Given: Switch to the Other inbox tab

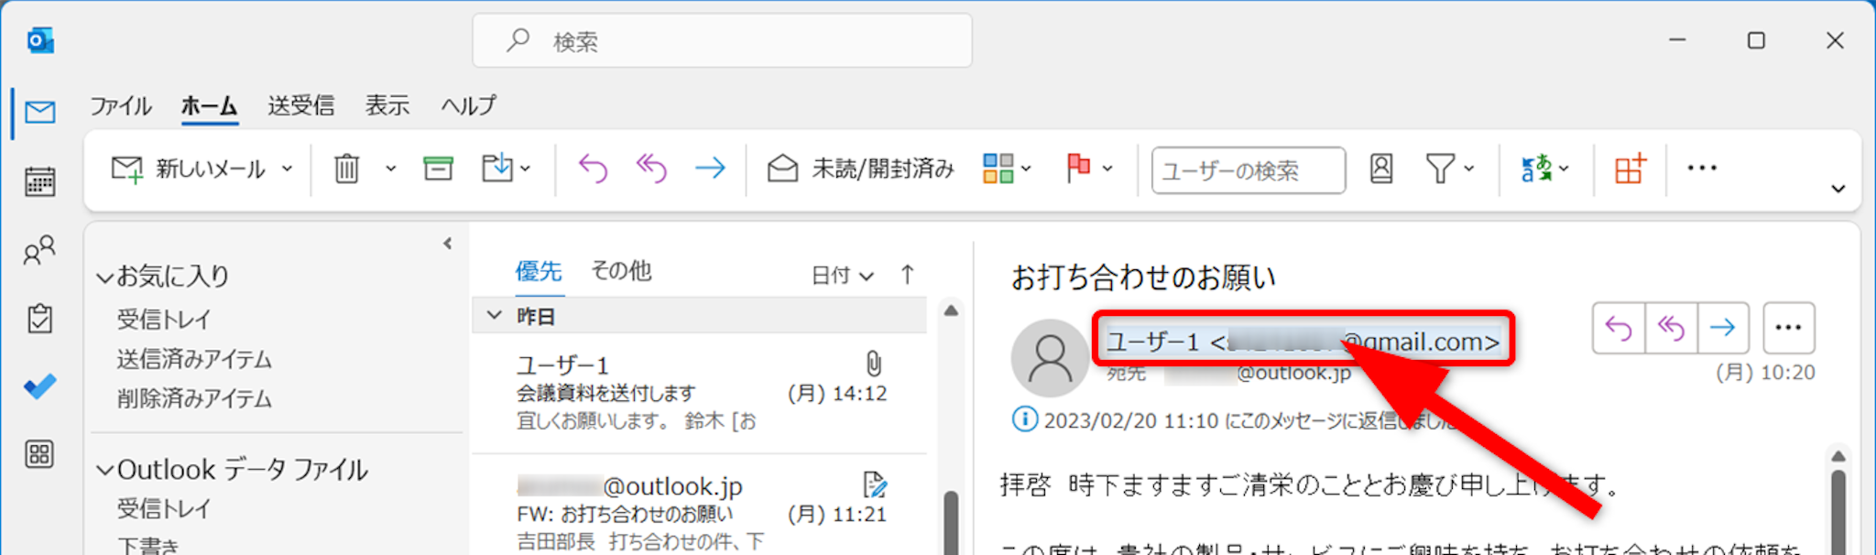Looking at the screenshot, I should coord(620,271).
